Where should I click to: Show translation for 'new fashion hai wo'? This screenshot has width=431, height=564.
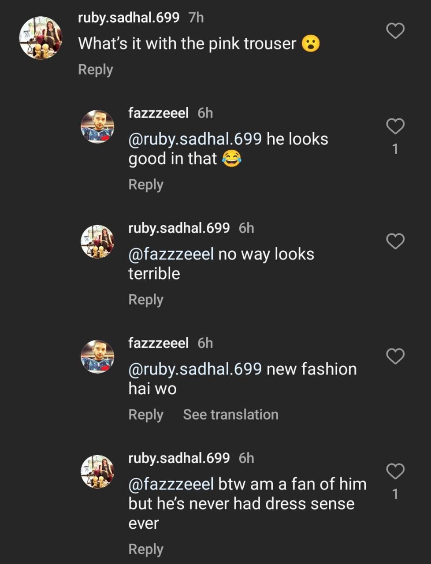pyautogui.click(x=230, y=415)
